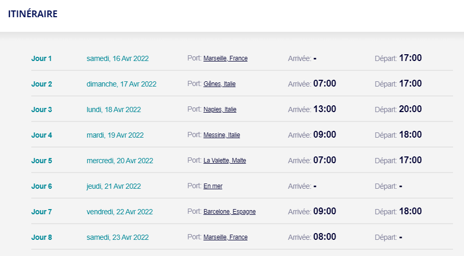The image size is (464, 256).
Task: Click Naples arrival time 13:00
Action: coord(325,109)
